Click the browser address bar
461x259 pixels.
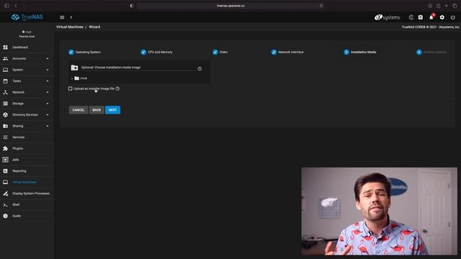[230, 6]
